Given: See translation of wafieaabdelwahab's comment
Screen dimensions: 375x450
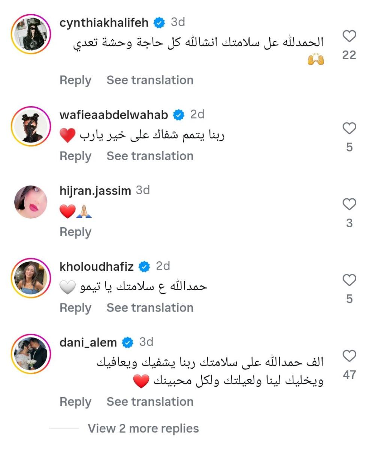Looking at the screenshot, I should pyautogui.click(x=149, y=156).
